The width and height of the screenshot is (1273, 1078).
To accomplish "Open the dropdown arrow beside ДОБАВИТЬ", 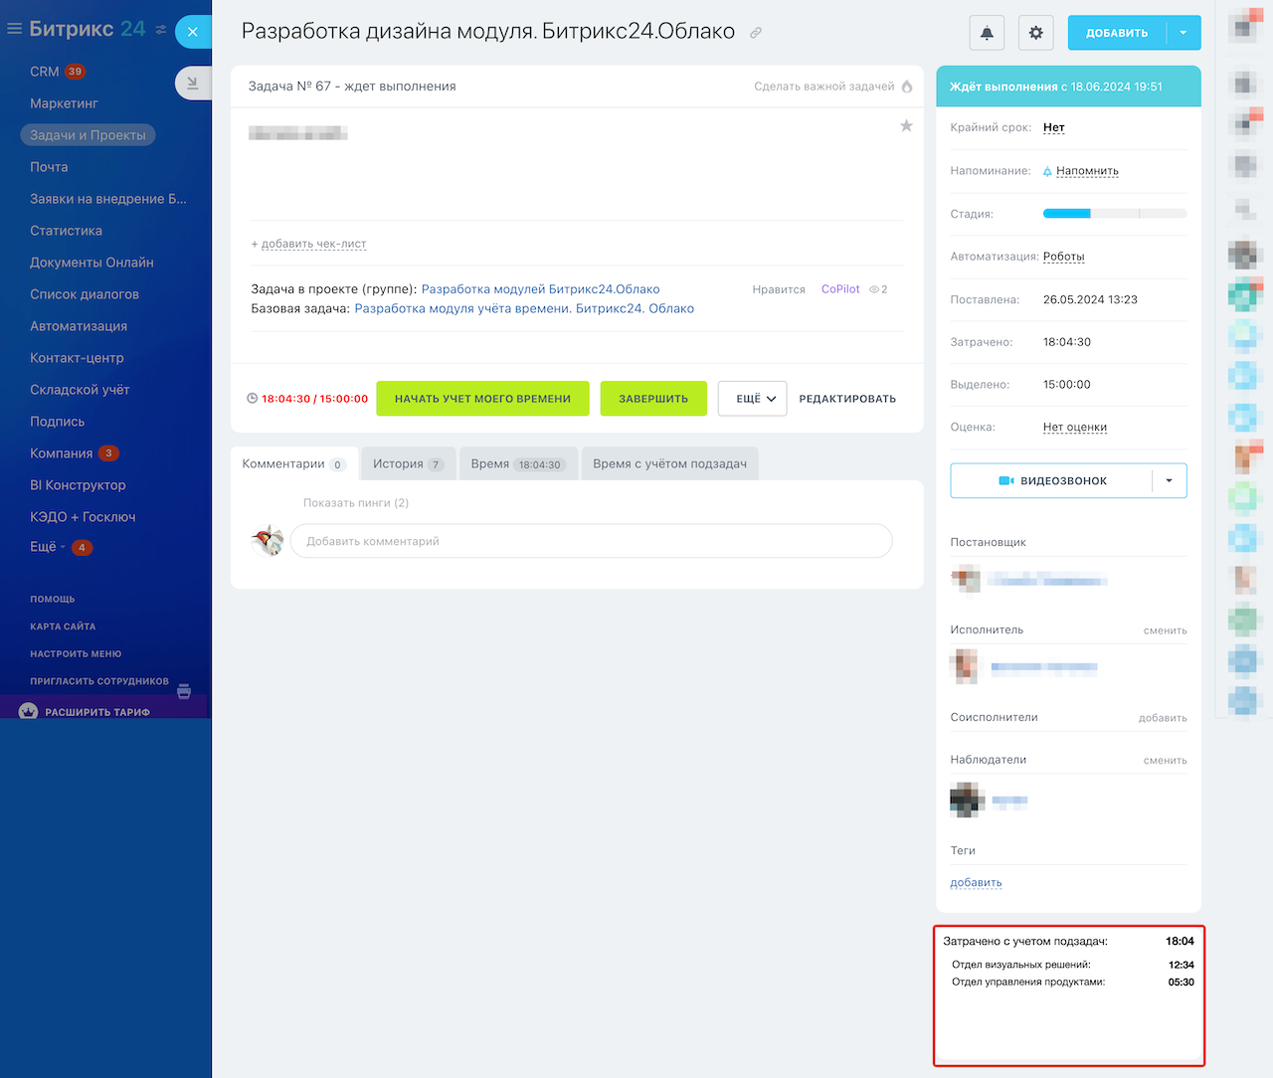I will point(1183,33).
